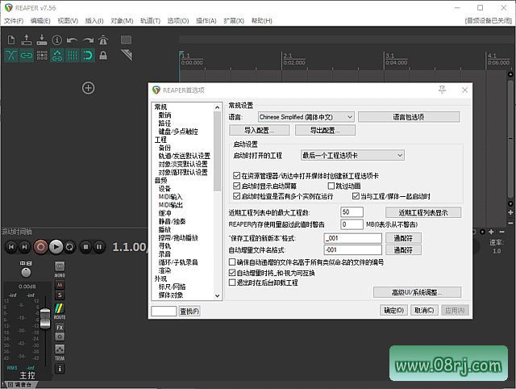Add a new track with plus icon
Viewport: 516px width, 389px height.
88,88
